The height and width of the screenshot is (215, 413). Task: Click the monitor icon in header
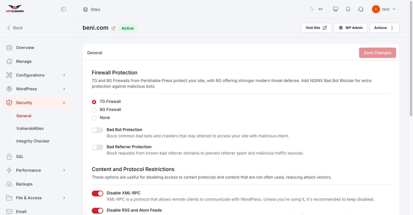tap(336, 9)
